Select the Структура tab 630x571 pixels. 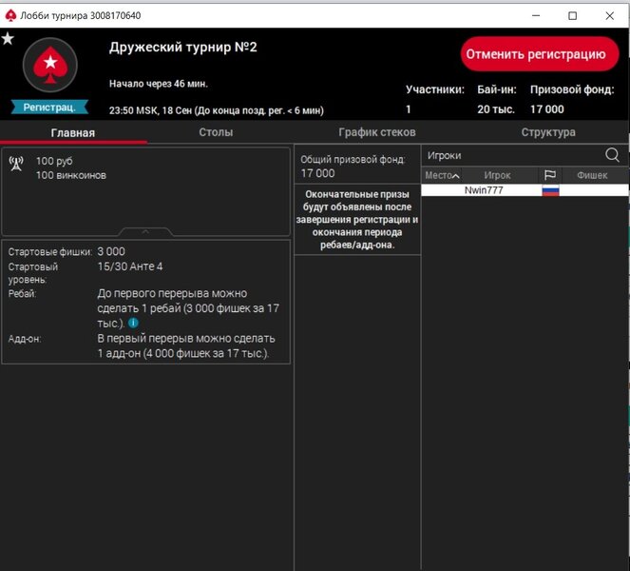[548, 132]
